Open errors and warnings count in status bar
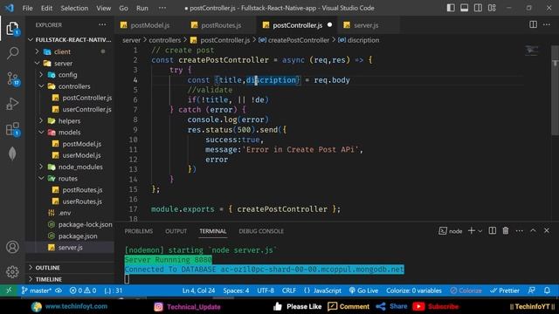 click(83, 290)
